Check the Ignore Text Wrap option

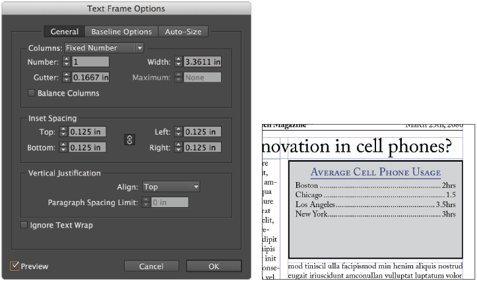click(24, 226)
